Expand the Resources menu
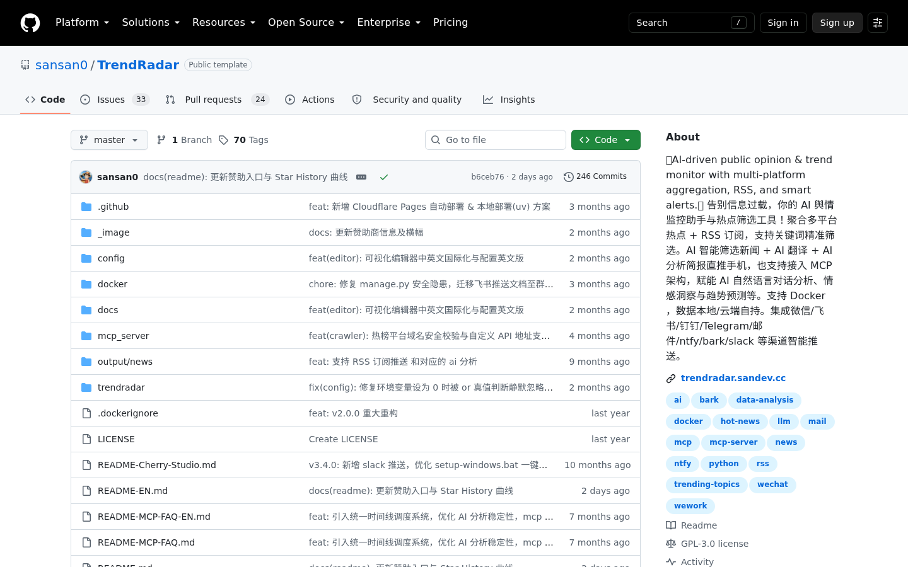Screen dimensions: 908x567 224,23
